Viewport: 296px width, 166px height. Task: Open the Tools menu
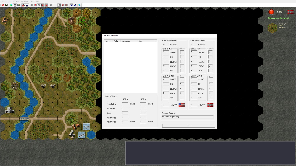tap(32, 1)
